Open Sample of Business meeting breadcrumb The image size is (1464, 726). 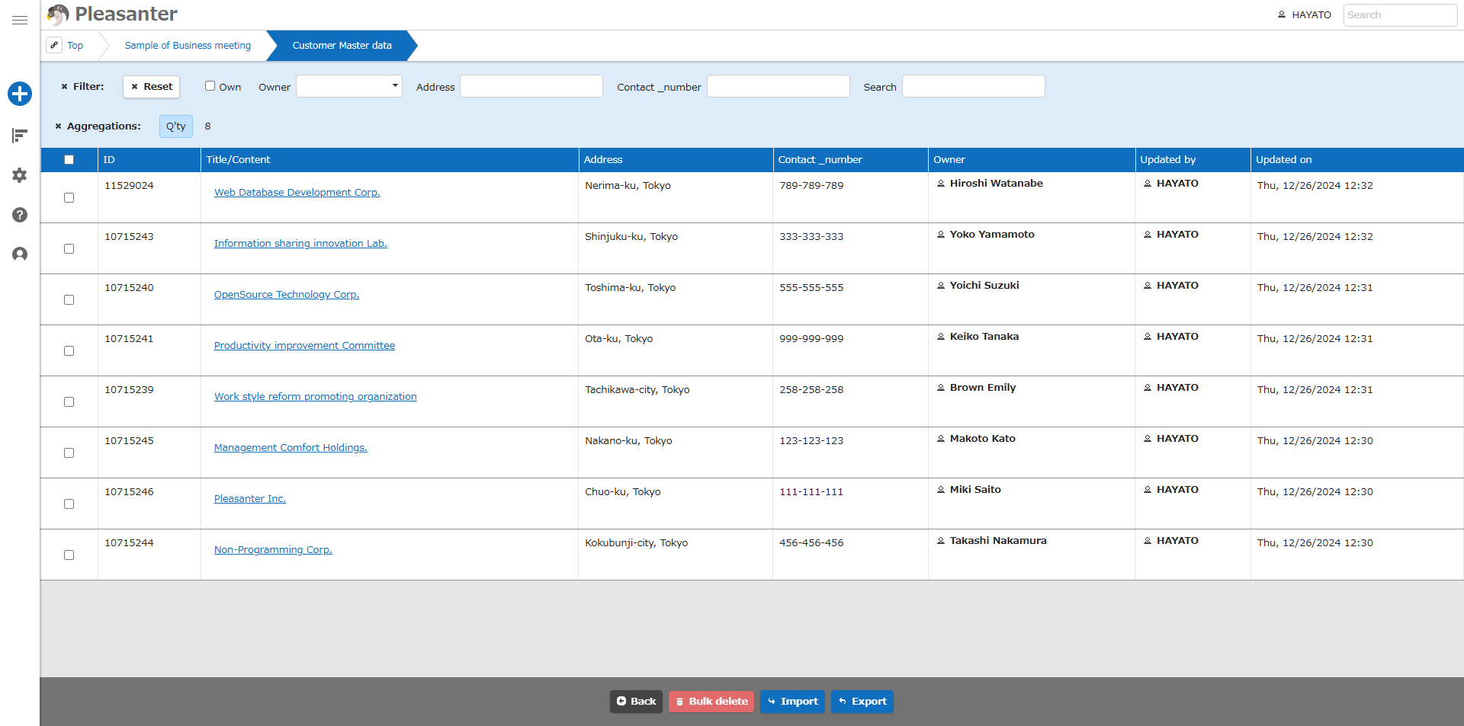[188, 46]
